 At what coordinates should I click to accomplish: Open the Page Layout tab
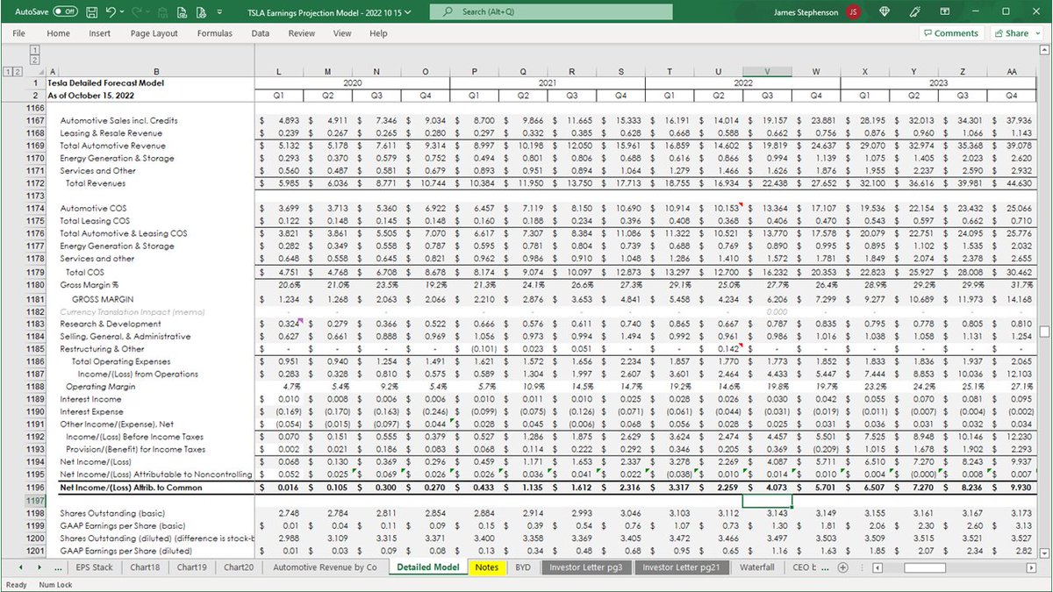[x=154, y=33]
